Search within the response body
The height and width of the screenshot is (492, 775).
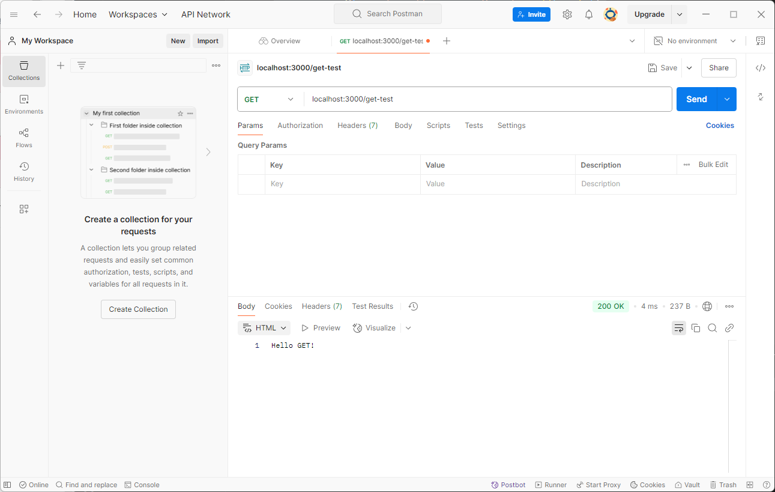pyautogui.click(x=713, y=328)
